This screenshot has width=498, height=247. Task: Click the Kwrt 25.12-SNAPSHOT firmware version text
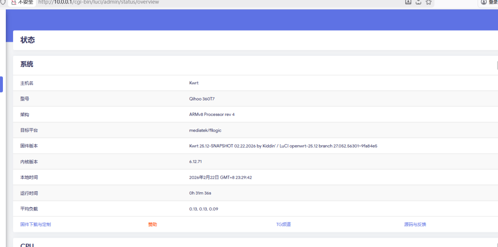coord(283,146)
